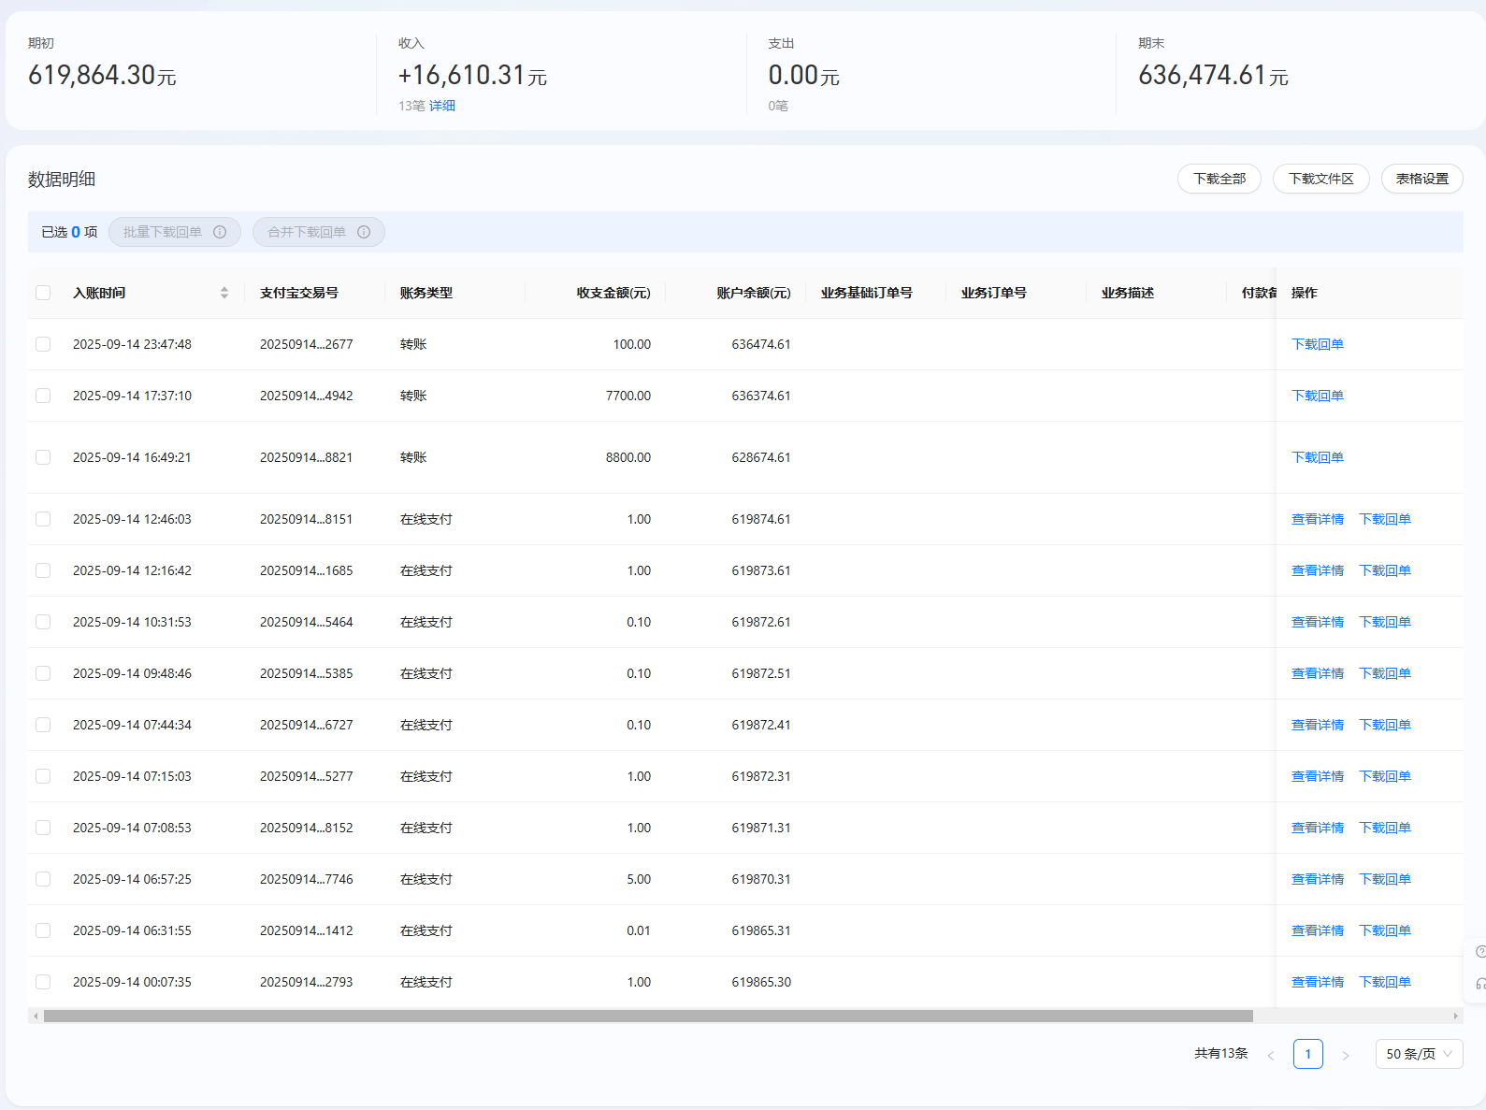This screenshot has height=1110, width=1486.
Task: Click the info icon beside 批量下载回单
Action: 220,232
